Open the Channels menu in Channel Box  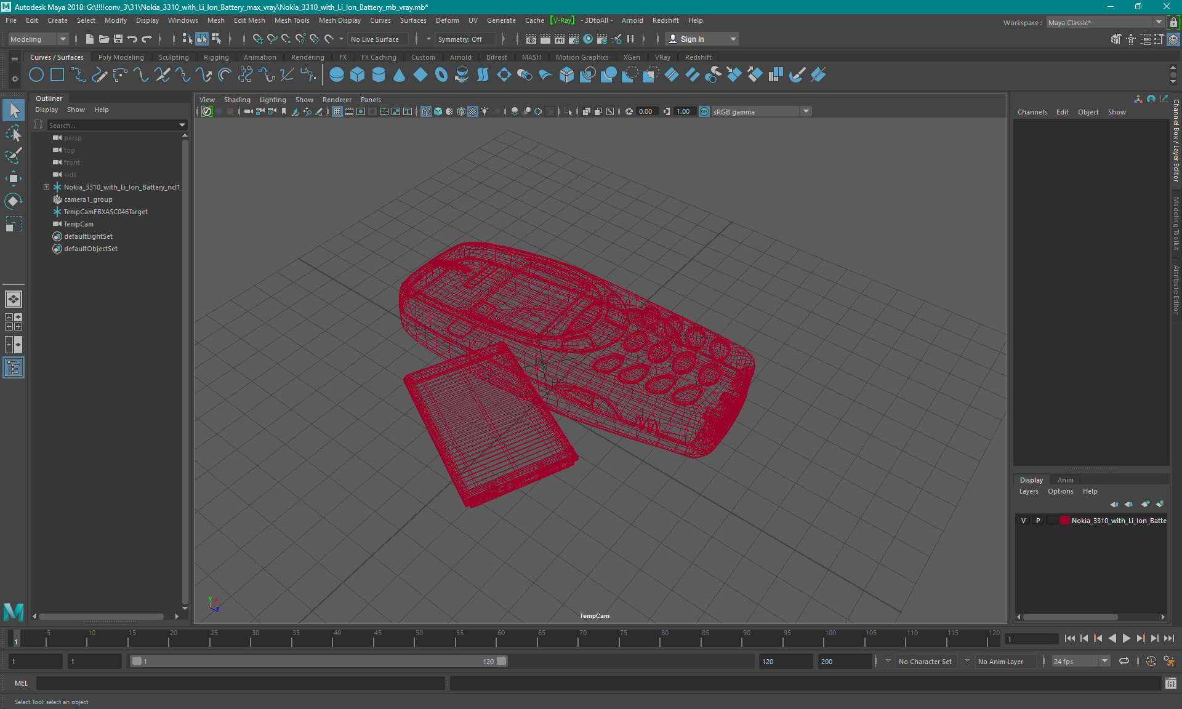click(1032, 112)
